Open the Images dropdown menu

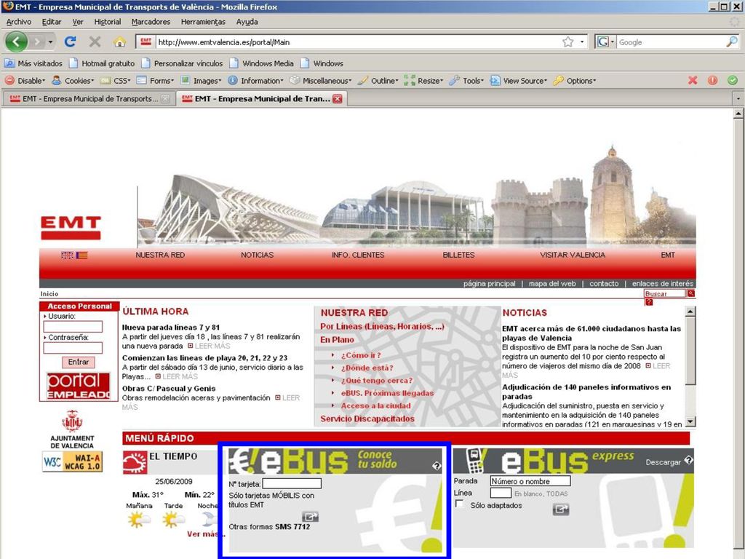coord(201,81)
